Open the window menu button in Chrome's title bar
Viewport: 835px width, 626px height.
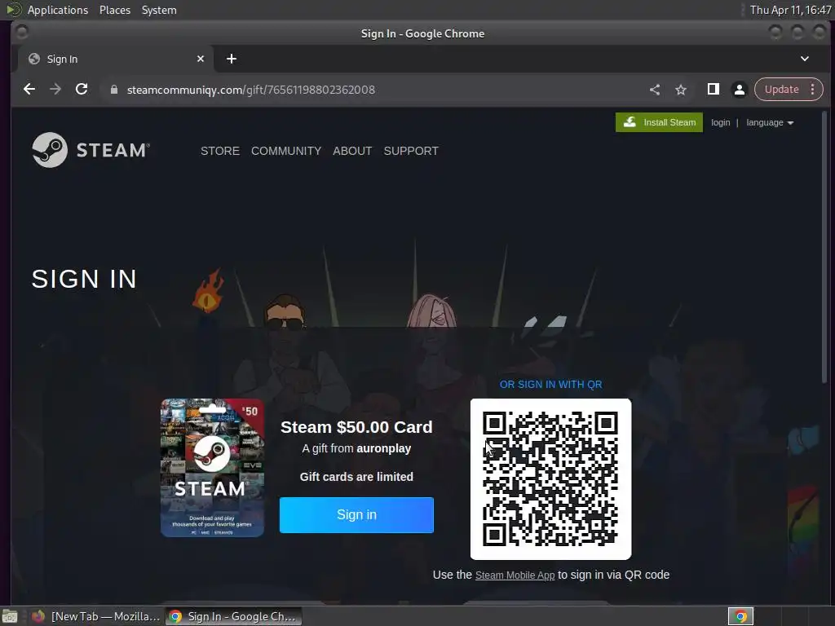[x=22, y=33]
